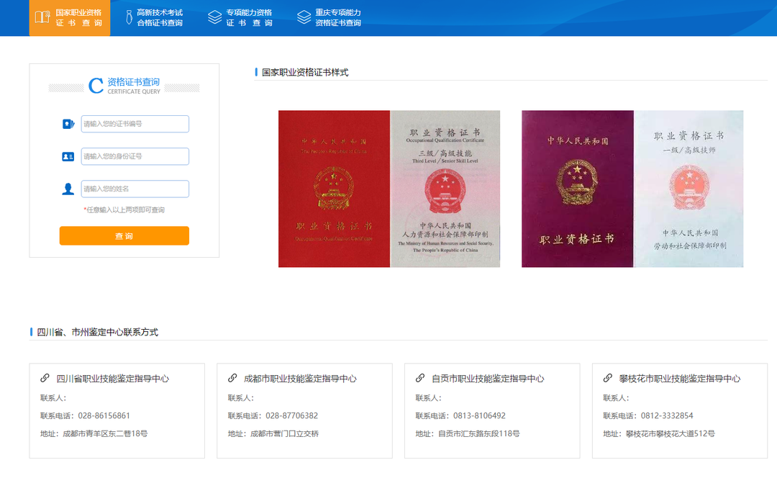Open 高新技术考试合格证书查询 tab
This screenshot has height=478, width=777.
click(x=153, y=18)
